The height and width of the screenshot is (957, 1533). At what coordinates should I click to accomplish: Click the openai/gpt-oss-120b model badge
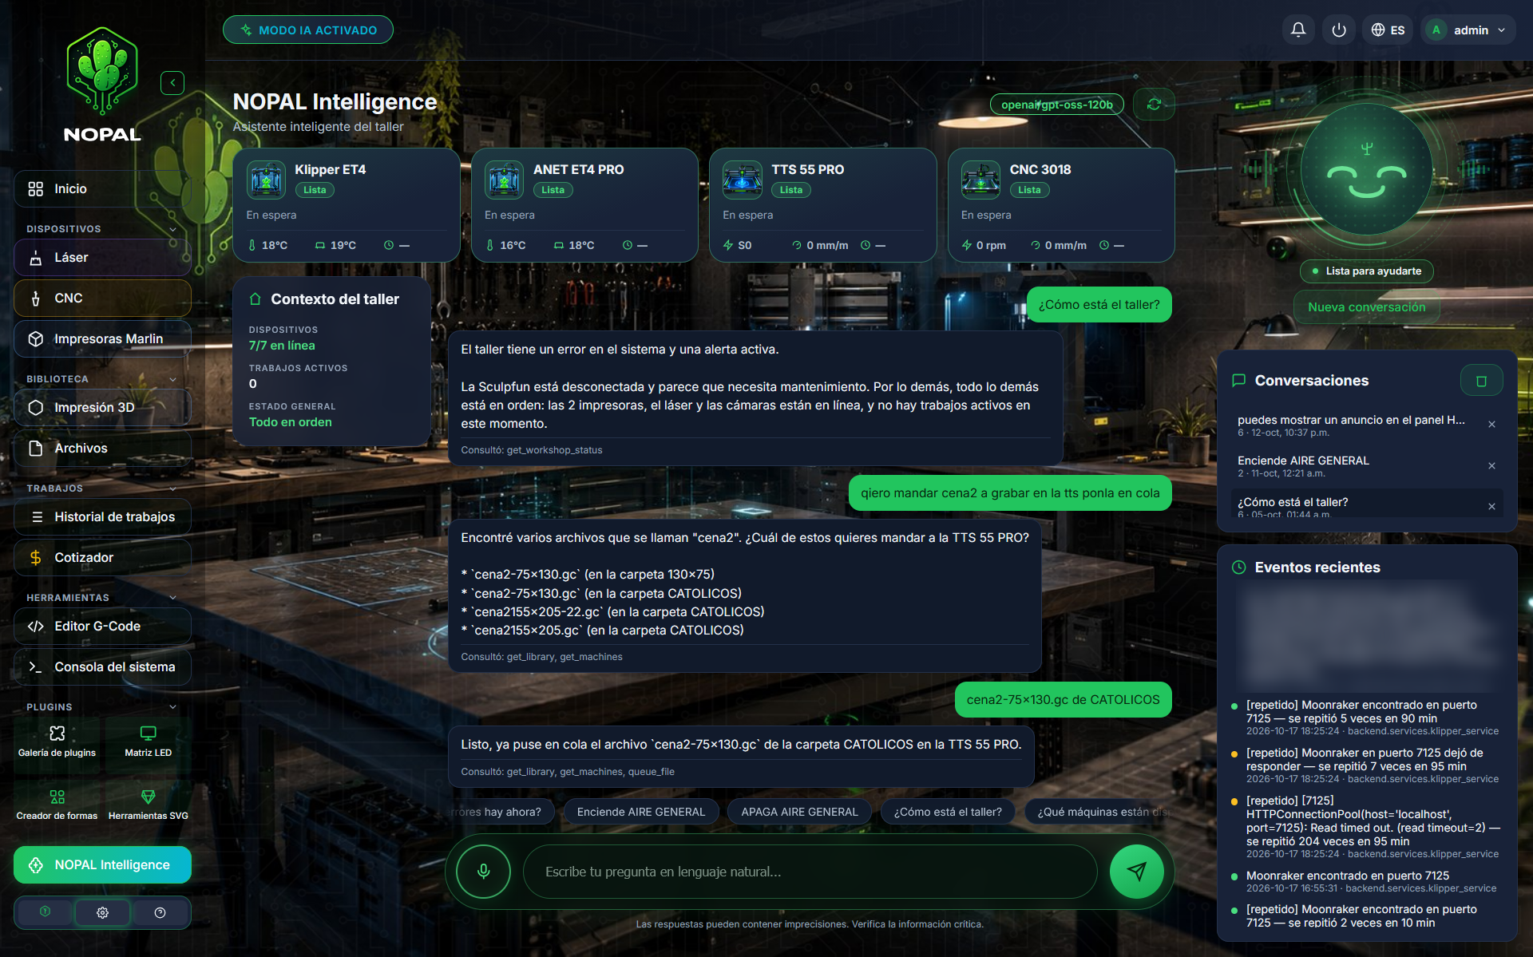click(1056, 105)
